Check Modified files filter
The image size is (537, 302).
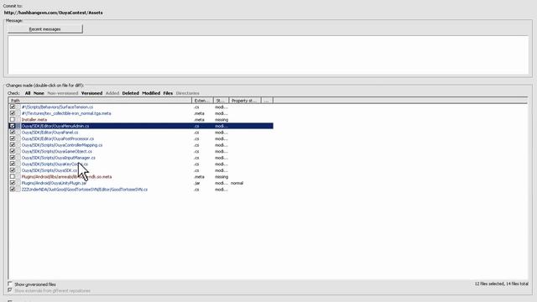(x=151, y=93)
